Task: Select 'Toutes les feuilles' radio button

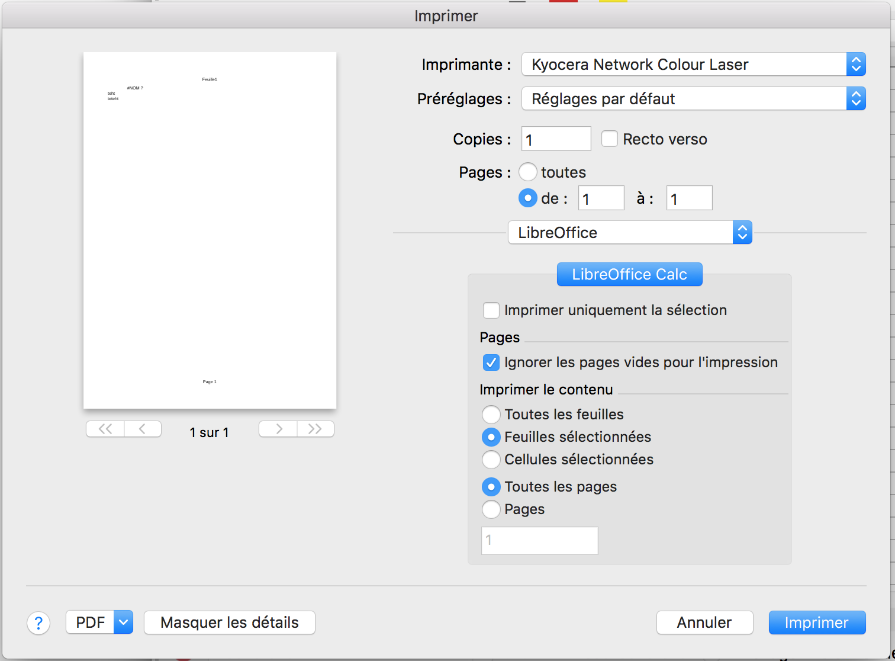Action: click(491, 415)
